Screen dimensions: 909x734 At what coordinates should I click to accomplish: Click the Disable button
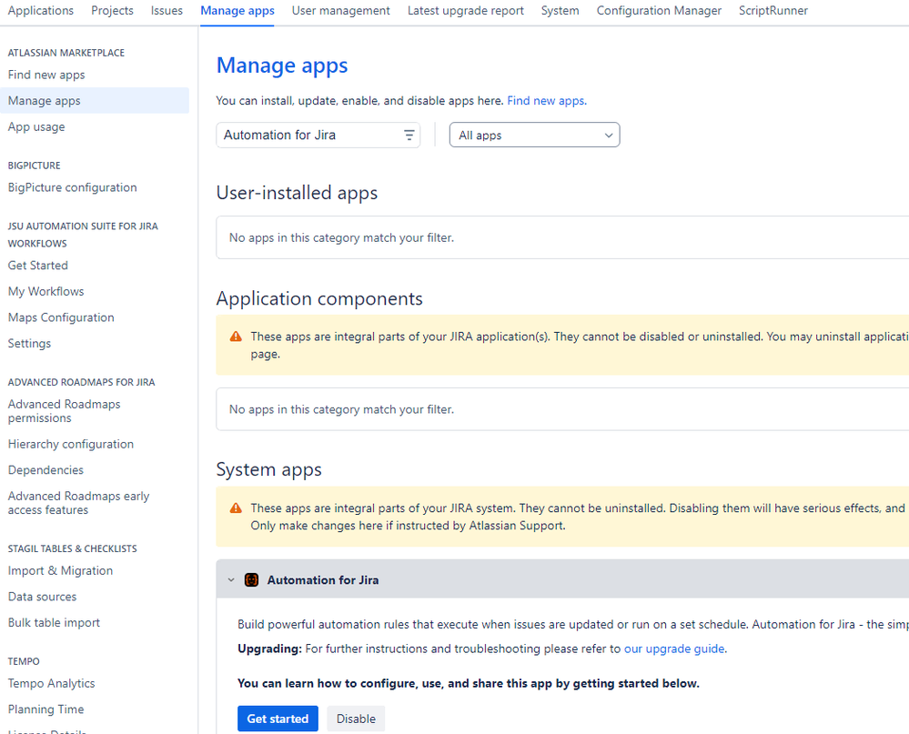(x=356, y=719)
